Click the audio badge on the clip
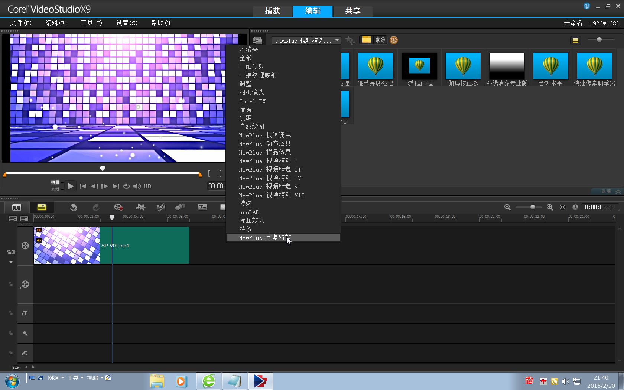The width and height of the screenshot is (624, 390). [x=39, y=240]
